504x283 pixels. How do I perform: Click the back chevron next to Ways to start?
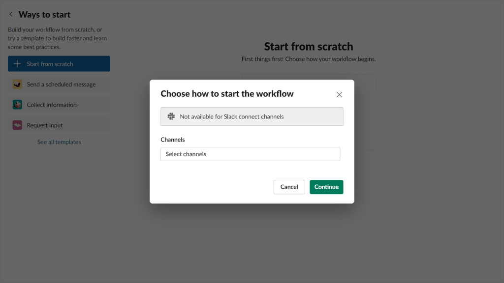tap(10, 14)
